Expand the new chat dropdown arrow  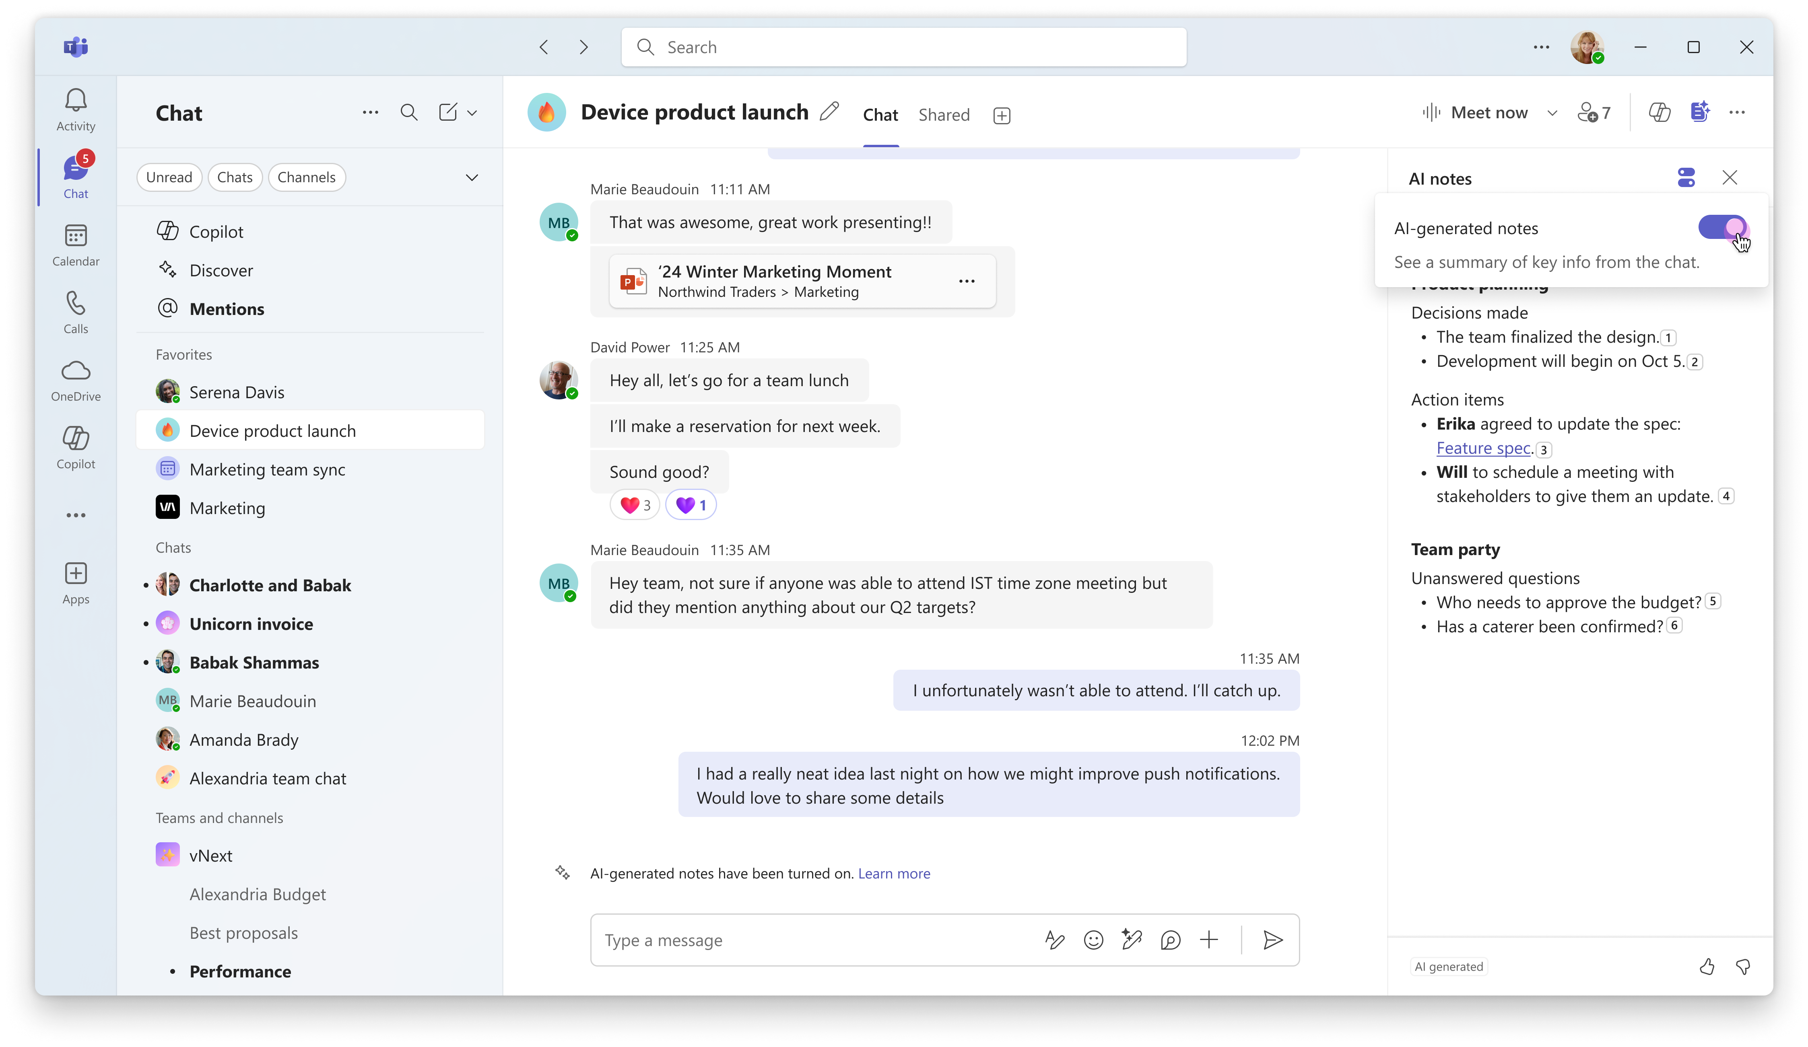(x=472, y=113)
